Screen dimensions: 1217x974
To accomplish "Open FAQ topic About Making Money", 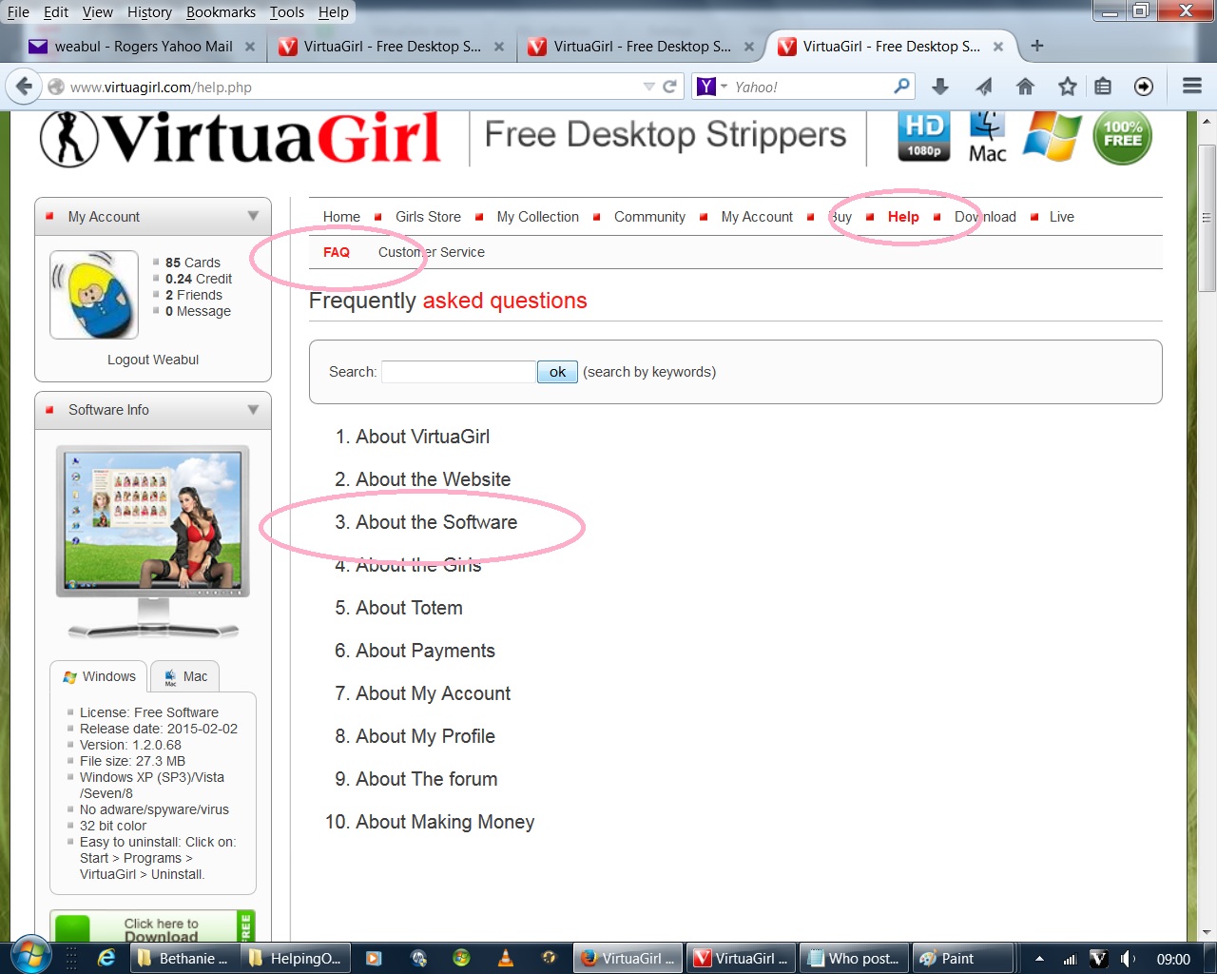I will pyautogui.click(x=445, y=822).
